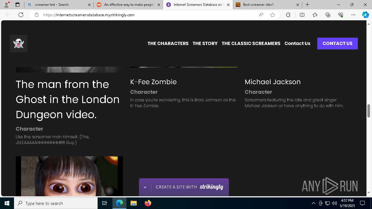Click the address bar URL
372x209 pixels.
(x=89, y=15)
